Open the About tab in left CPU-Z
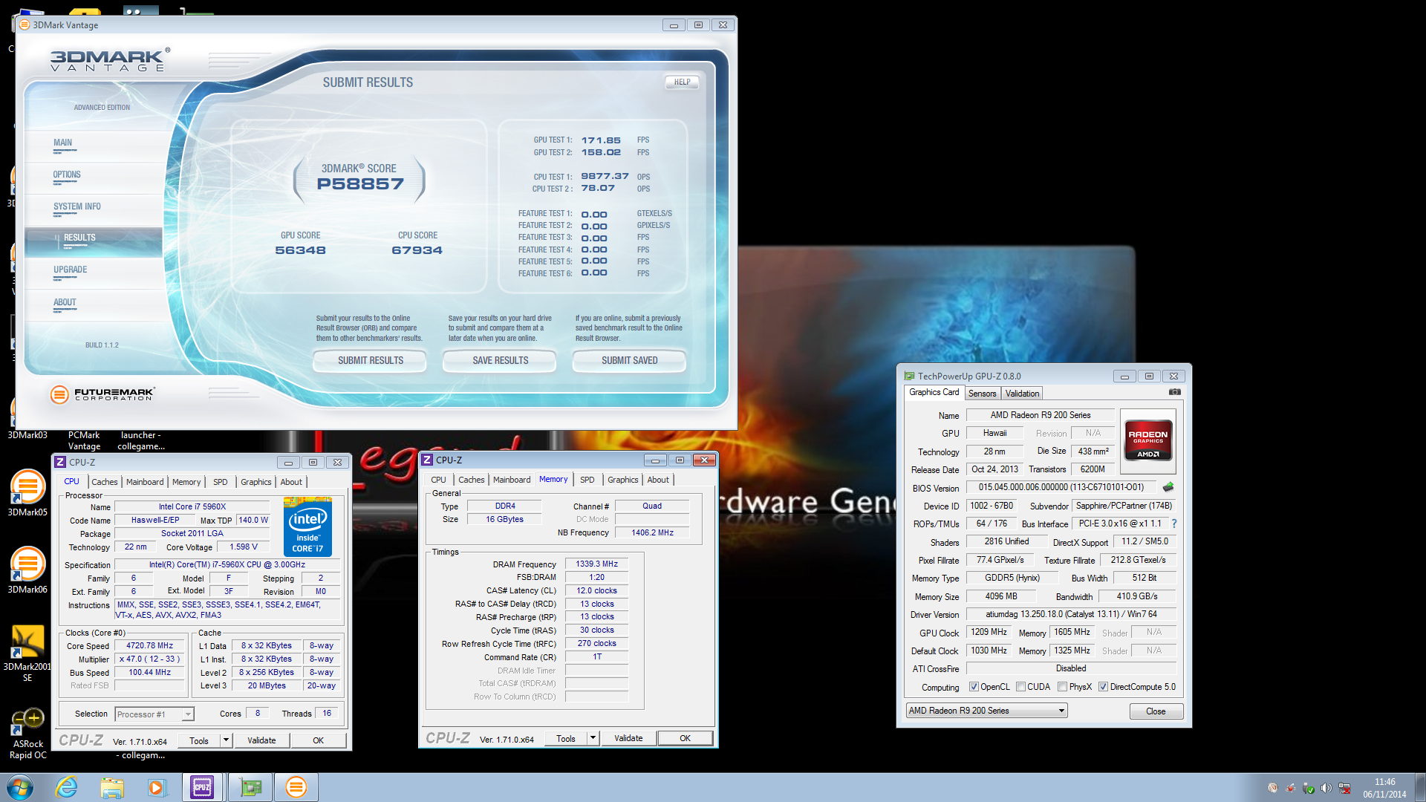This screenshot has width=1426, height=802. pos(291,482)
